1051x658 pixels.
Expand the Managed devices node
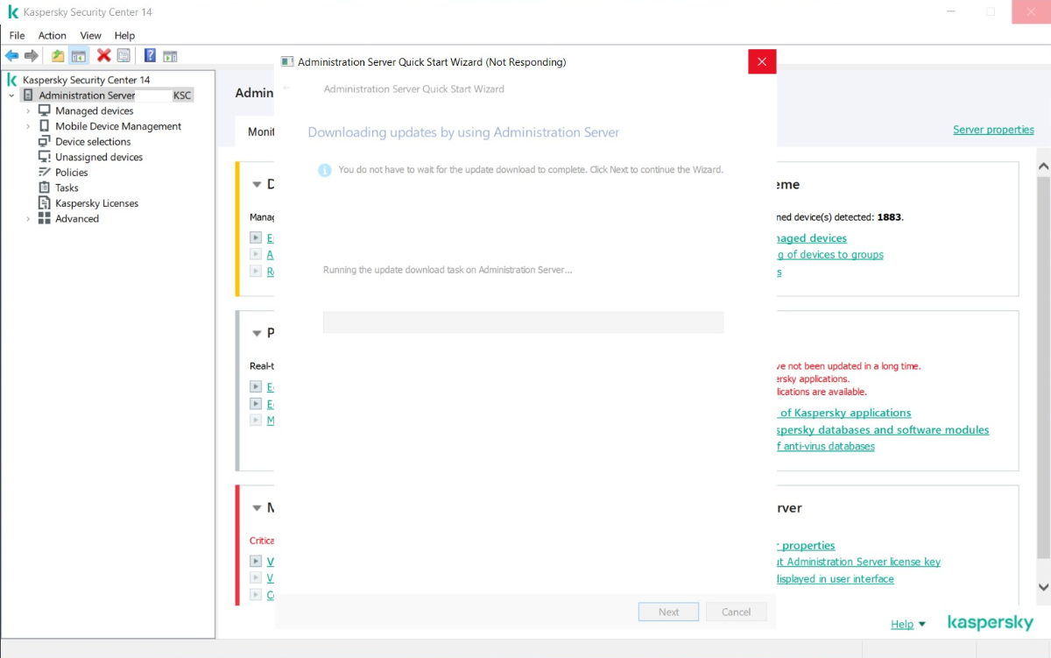click(x=28, y=111)
